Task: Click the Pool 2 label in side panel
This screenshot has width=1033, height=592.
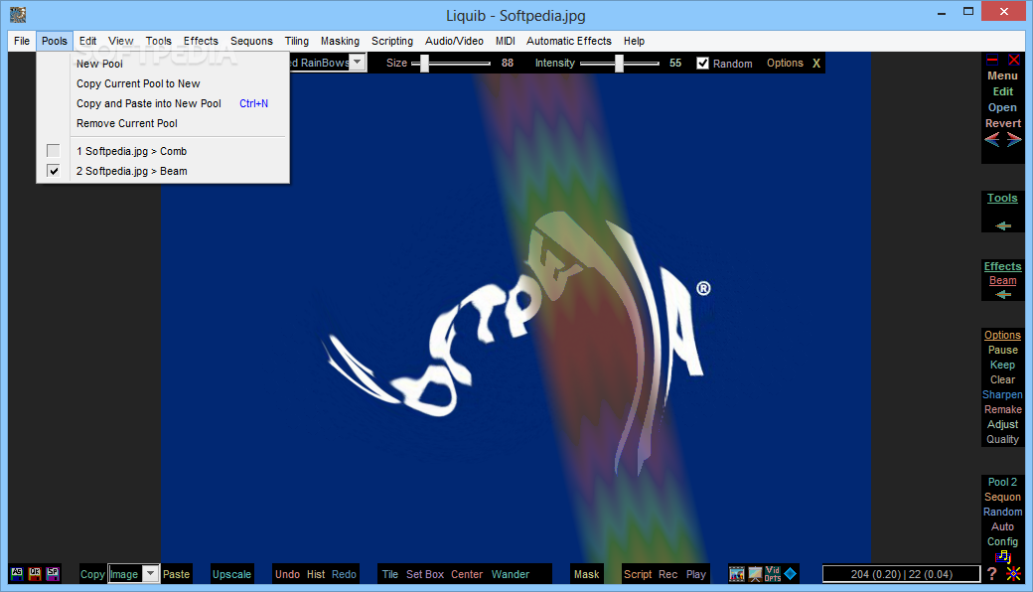Action: point(1002,482)
